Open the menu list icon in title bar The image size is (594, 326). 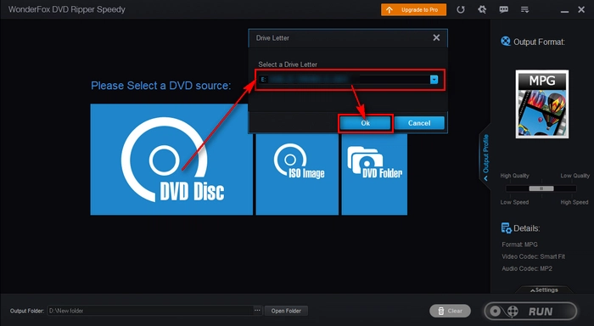pos(524,9)
